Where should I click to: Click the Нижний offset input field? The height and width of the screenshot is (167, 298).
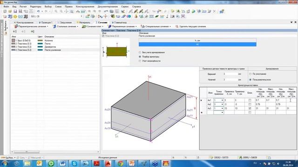pyautogui.click(x=230, y=80)
